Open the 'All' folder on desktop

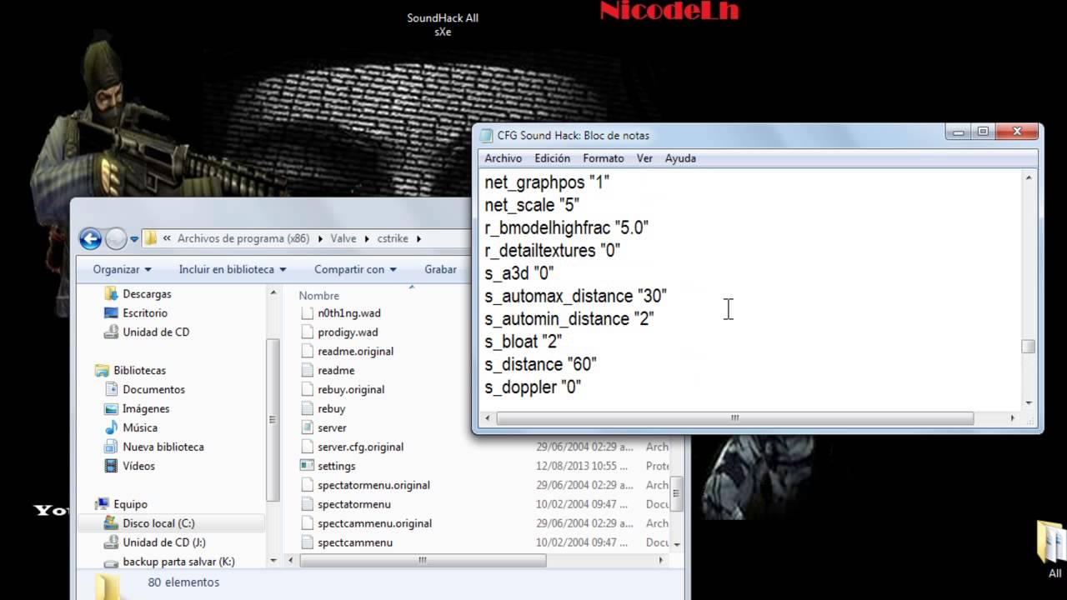(1054, 549)
